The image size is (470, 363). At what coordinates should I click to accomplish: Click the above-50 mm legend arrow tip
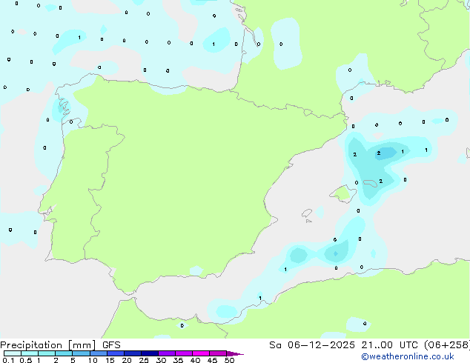[x=235, y=353]
